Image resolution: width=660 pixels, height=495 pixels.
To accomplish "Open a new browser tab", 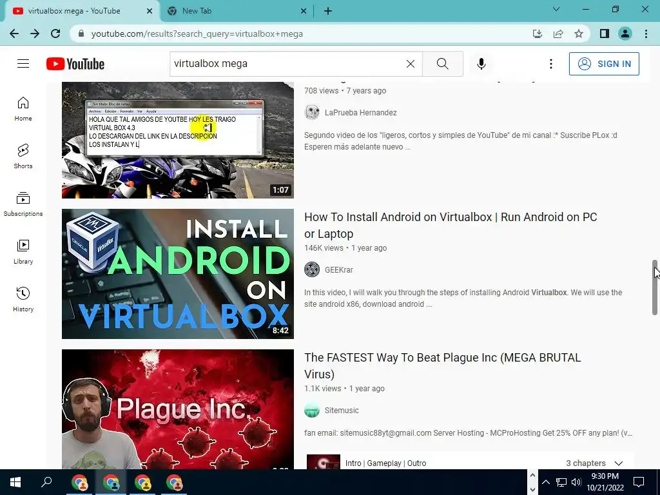I will [328, 12].
